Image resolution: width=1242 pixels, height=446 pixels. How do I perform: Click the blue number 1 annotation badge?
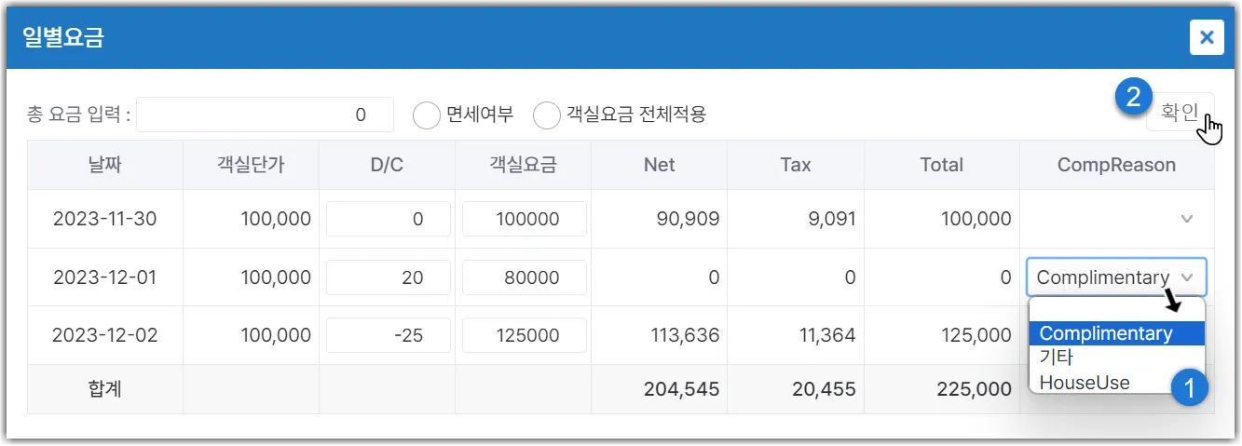[1189, 386]
